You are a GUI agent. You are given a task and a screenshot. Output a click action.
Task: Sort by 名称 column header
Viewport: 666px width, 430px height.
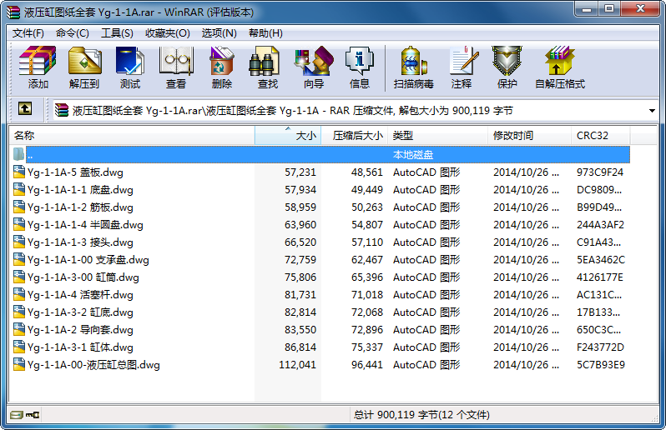pyautogui.click(x=132, y=136)
